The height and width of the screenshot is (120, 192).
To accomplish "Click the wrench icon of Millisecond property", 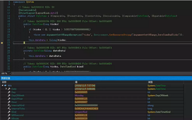I will 9,115.
